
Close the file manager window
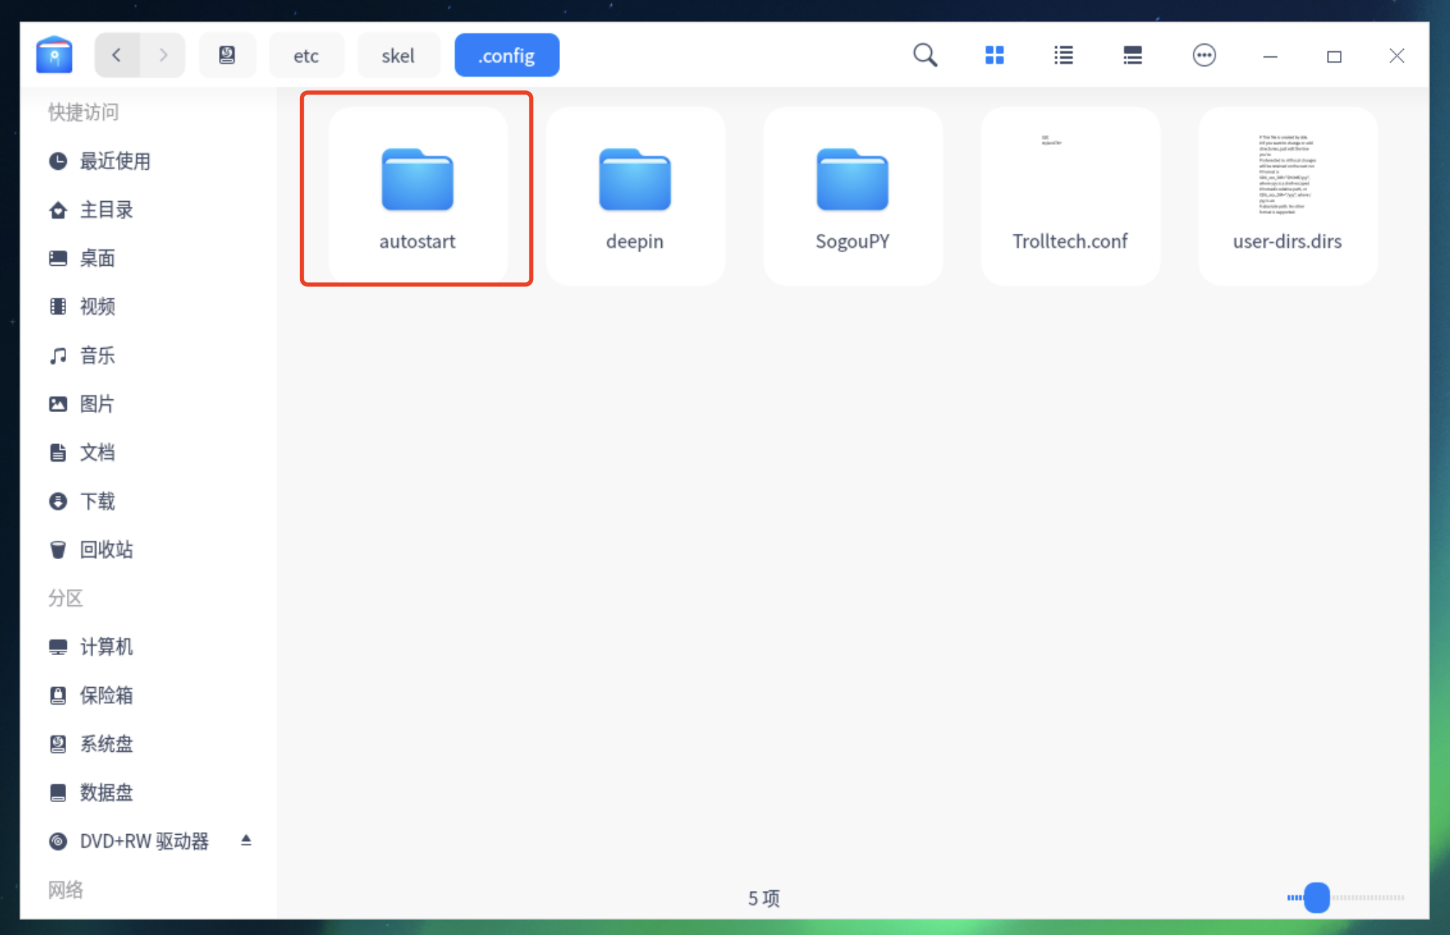[1397, 55]
